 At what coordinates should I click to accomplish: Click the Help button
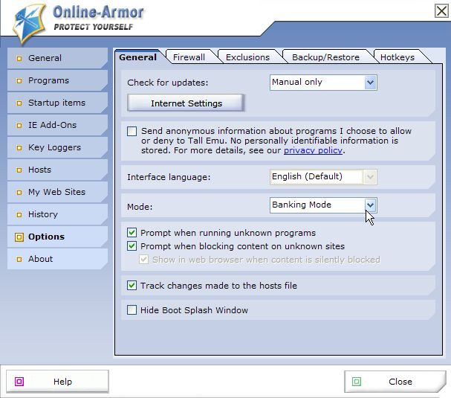57,382
